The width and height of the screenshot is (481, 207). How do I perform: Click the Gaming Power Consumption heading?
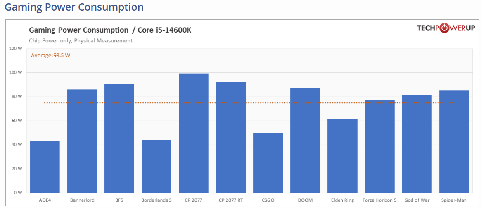(74, 7)
